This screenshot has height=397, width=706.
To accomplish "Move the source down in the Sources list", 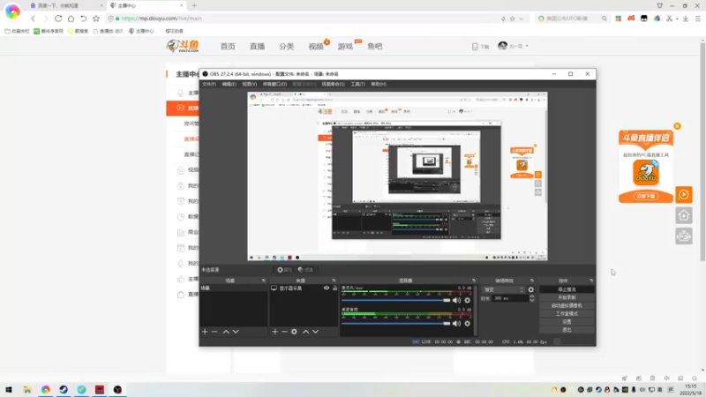I will (x=316, y=332).
